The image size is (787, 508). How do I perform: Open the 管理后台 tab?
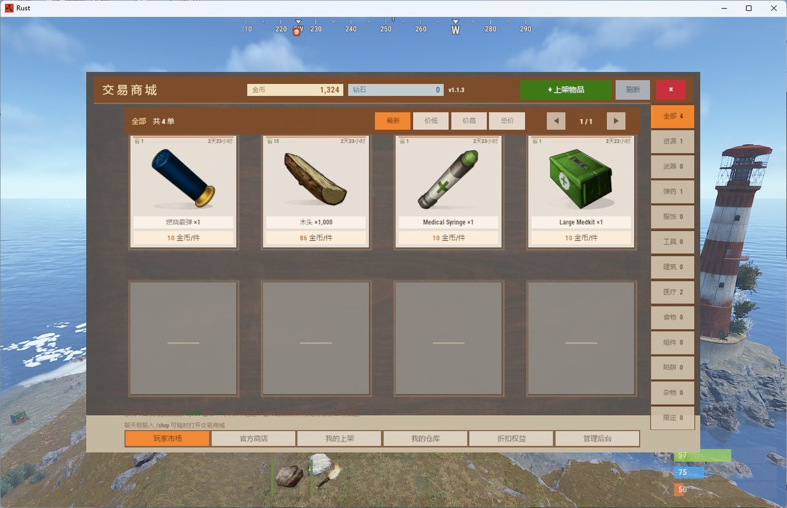598,439
